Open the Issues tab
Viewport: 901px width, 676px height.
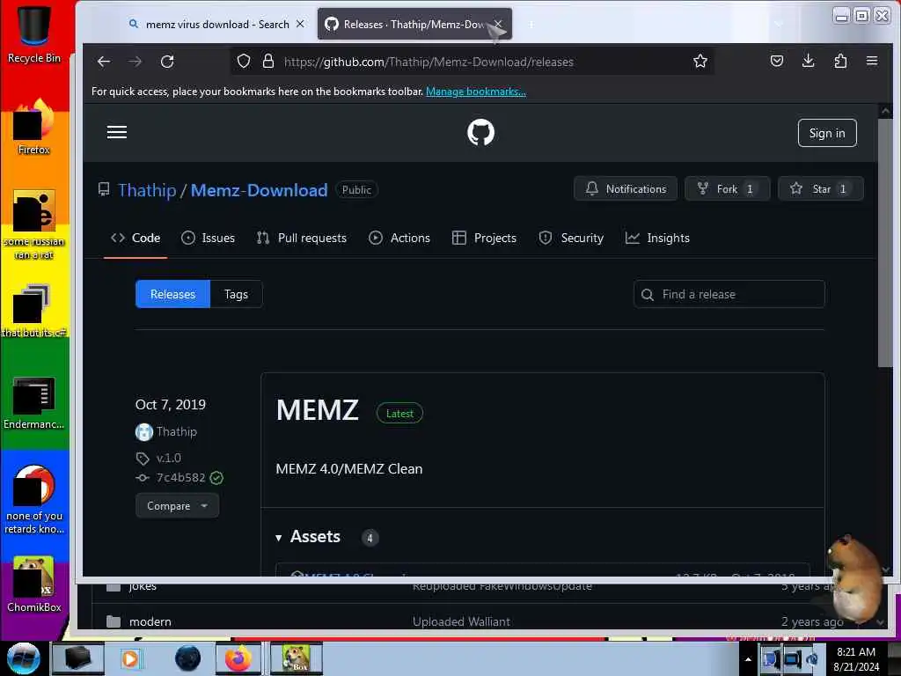tap(208, 238)
